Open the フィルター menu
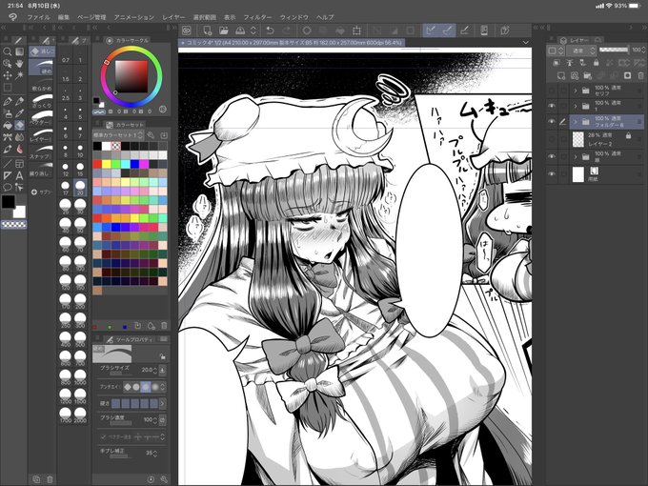 click(257, 17)
